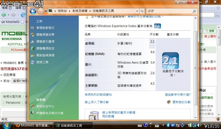
Task: Click Firefox gray forward arrow
Action: click(13, 15)
